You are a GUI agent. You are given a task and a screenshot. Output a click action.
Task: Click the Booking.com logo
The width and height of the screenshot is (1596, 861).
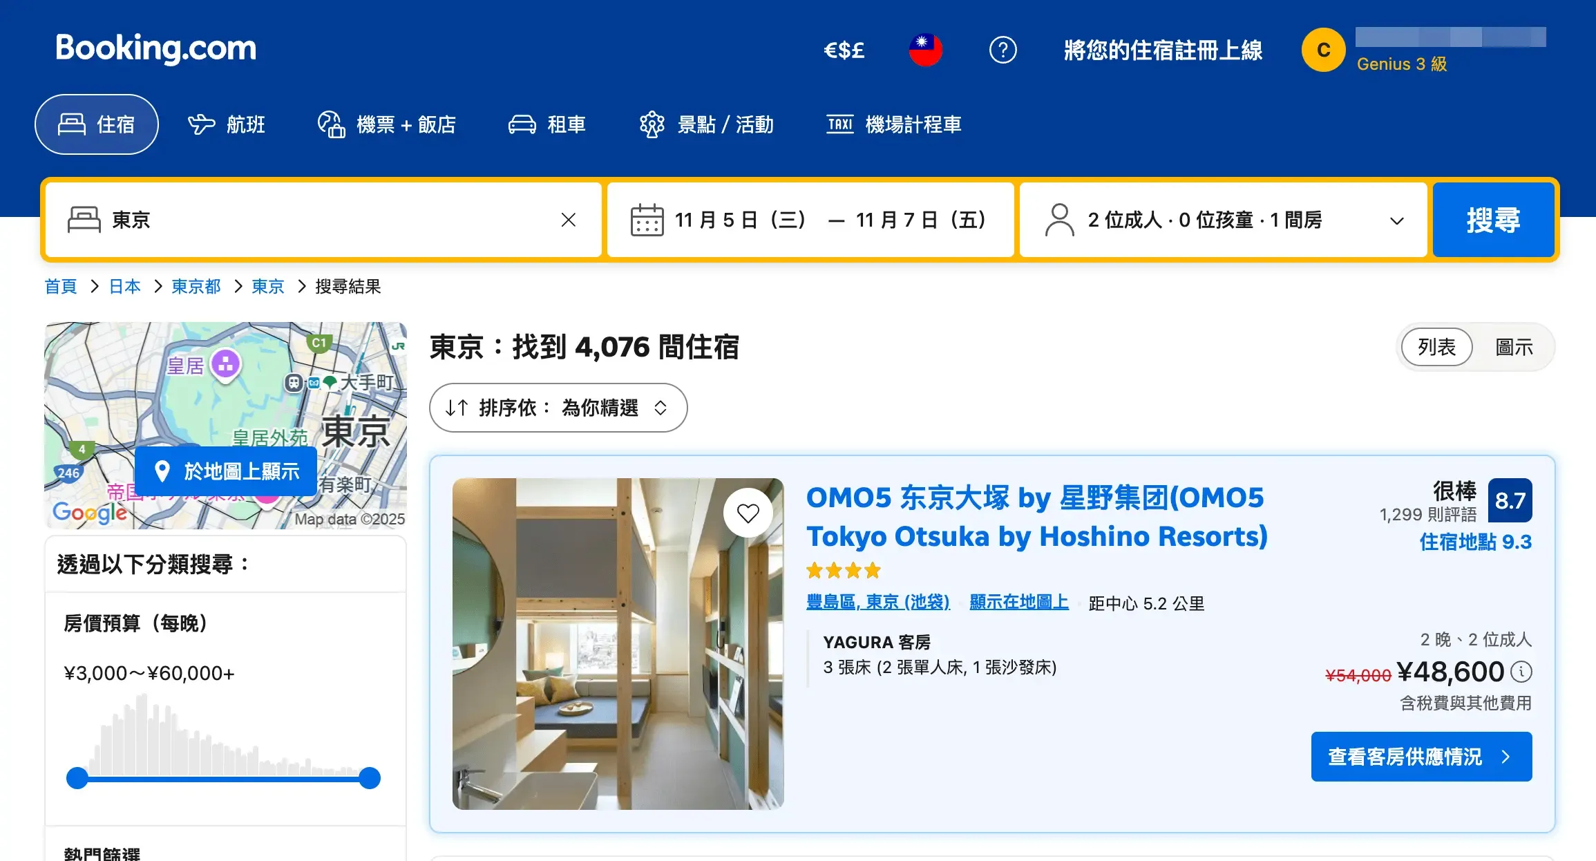(155, 48)
